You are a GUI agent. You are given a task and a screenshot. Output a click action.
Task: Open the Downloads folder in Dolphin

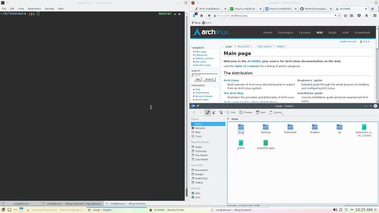pyautogui.click(x=290, y=129)
